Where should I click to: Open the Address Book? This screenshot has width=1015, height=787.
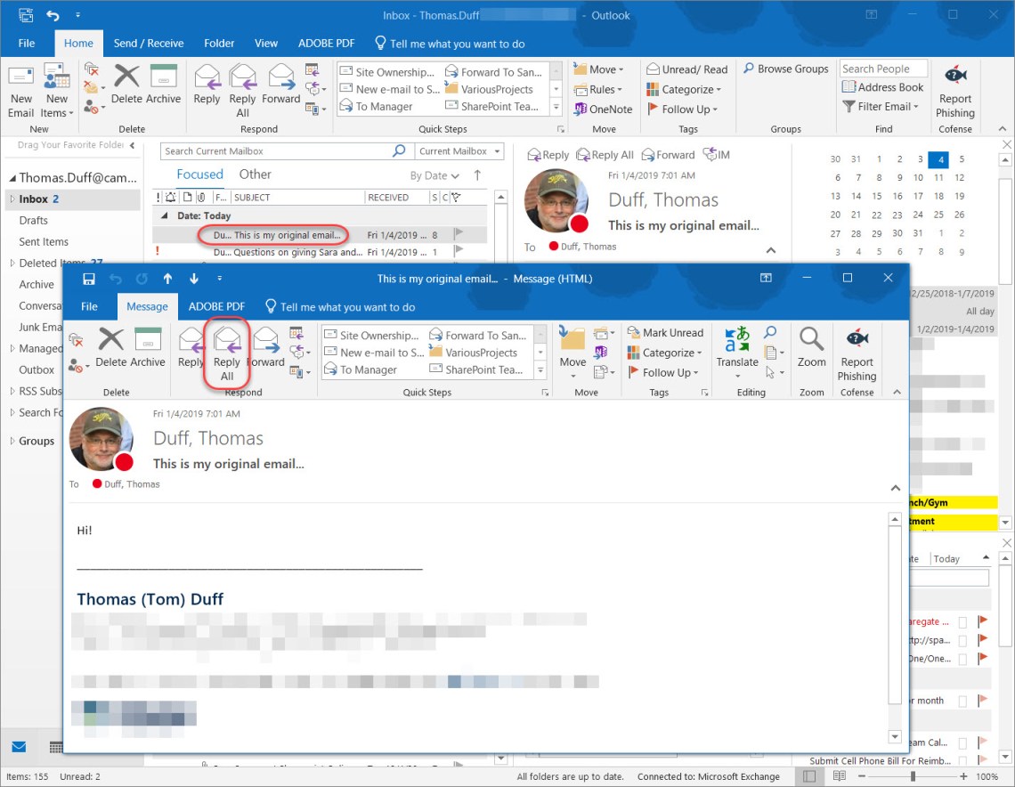pyautogui.click(x=883, y=86)
